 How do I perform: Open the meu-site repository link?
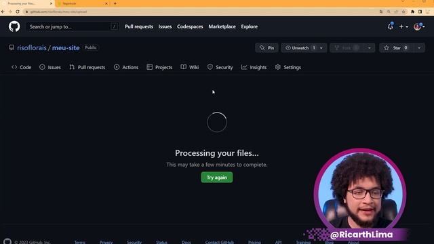click(66, 47)
